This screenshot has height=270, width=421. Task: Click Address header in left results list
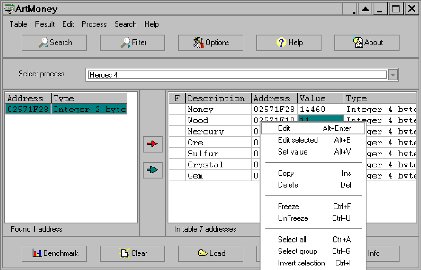point(28,98)
